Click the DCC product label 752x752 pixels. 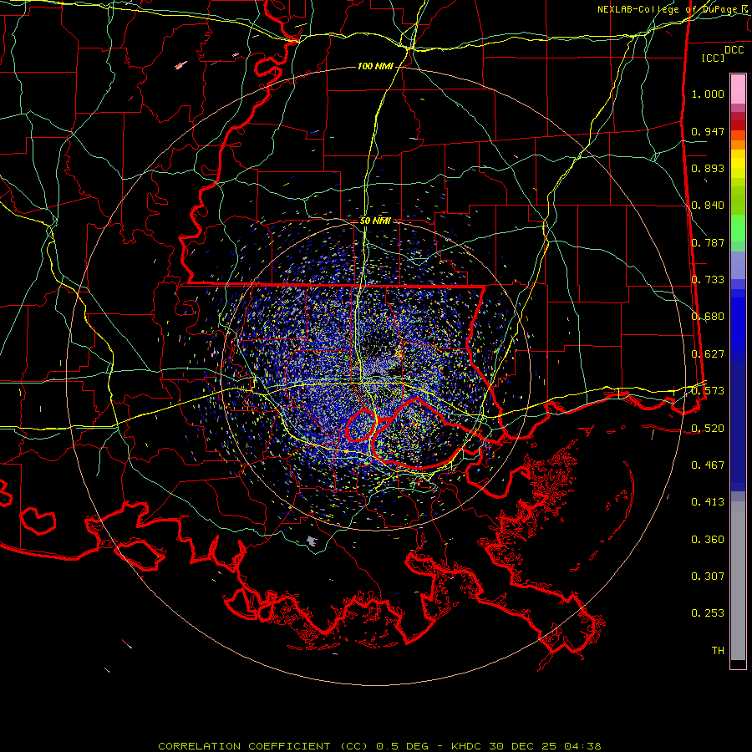pyautogui.click(x=734, y=50)
